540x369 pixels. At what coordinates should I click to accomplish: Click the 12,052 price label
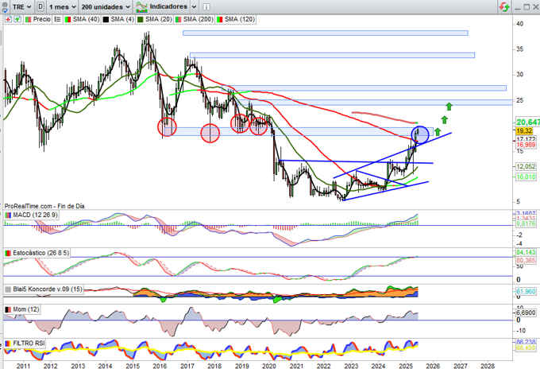pyautogui.click(x=526, y=166)
